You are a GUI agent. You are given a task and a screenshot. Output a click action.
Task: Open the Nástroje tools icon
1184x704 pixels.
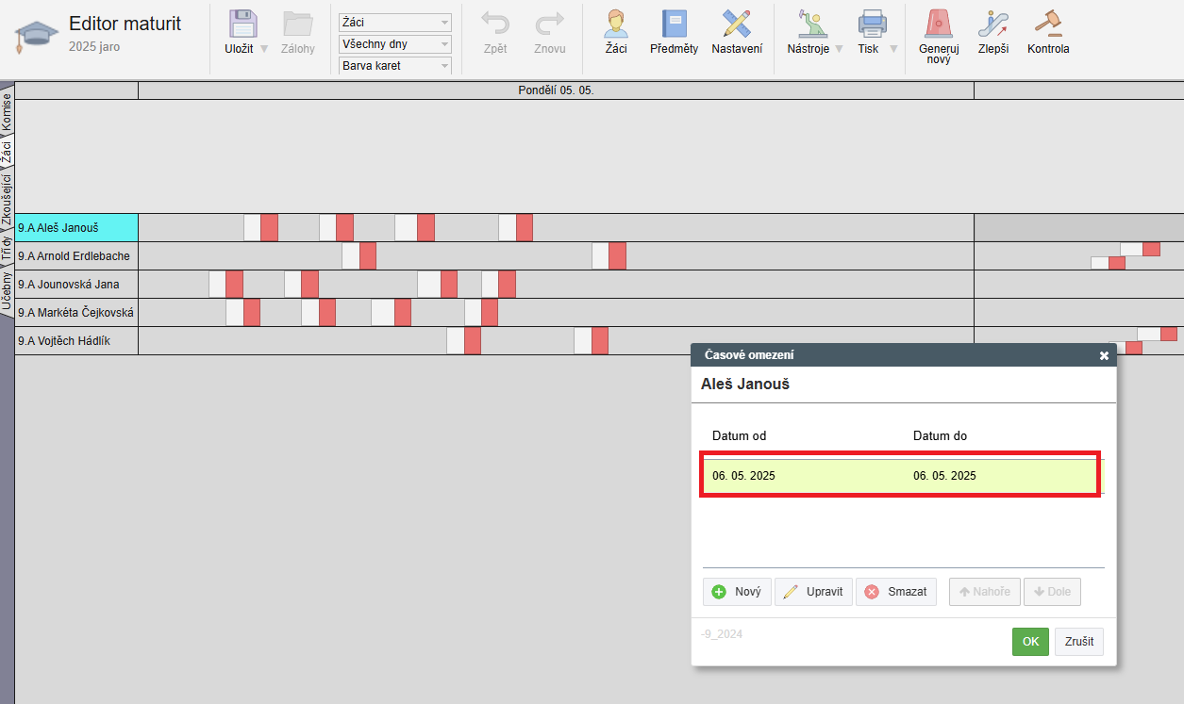808,25
